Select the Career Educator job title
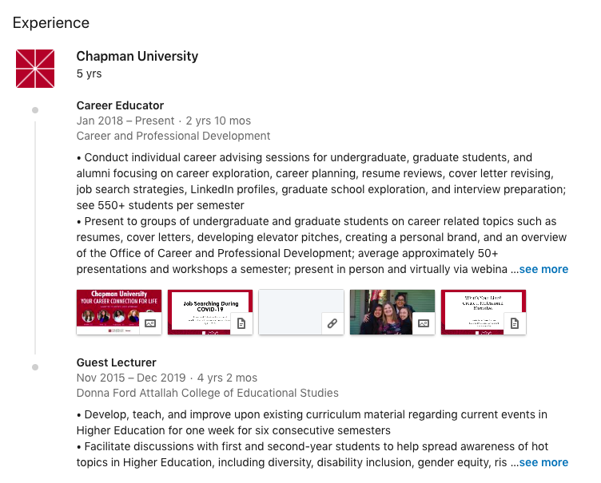The height and width of the screenshot is (483, 601). pyautogui.click(x=120, y=105)
